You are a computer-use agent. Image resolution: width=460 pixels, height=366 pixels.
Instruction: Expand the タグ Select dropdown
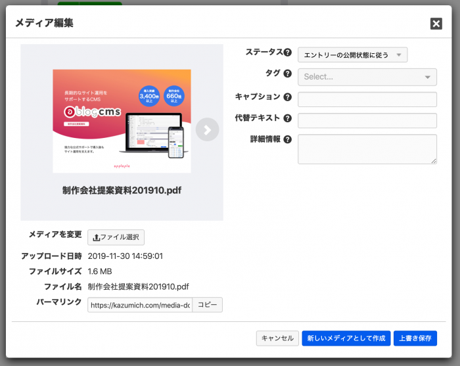pyautogui.click(x=367, y=77)
